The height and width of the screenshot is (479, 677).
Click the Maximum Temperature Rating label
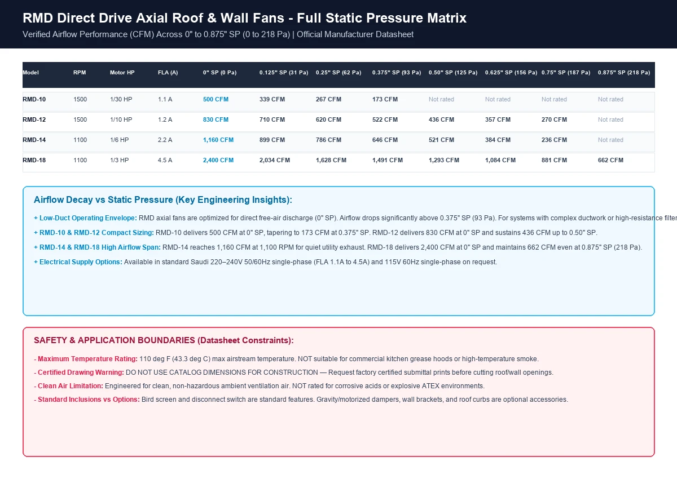(86, 359)
